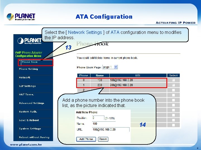201x150 pixels.
Task: Focus the Position input field
Action: click(x=98, y=118)
